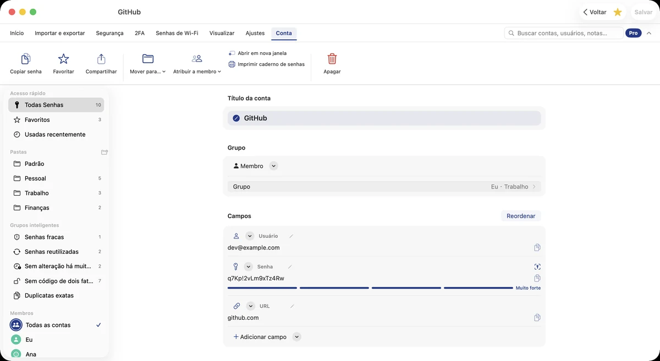Open the Compartilhar share option

pos(101,59)
